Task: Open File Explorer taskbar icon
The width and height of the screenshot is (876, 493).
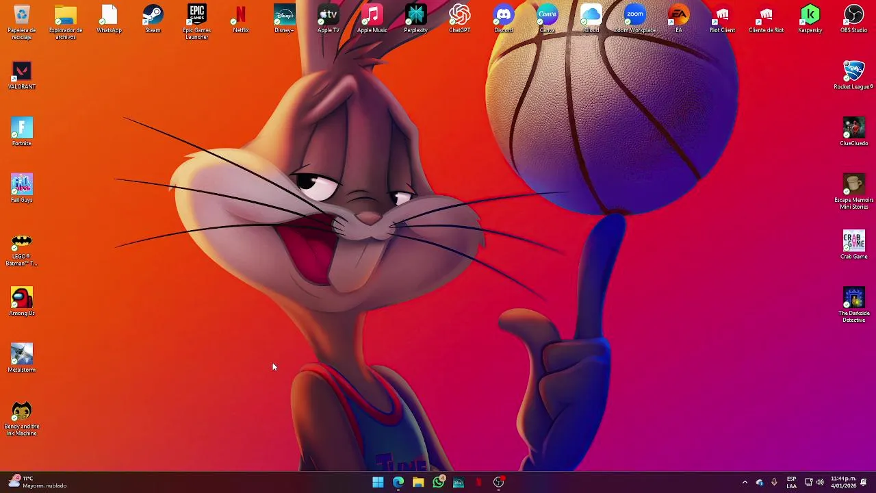Action: pos(418,483)
